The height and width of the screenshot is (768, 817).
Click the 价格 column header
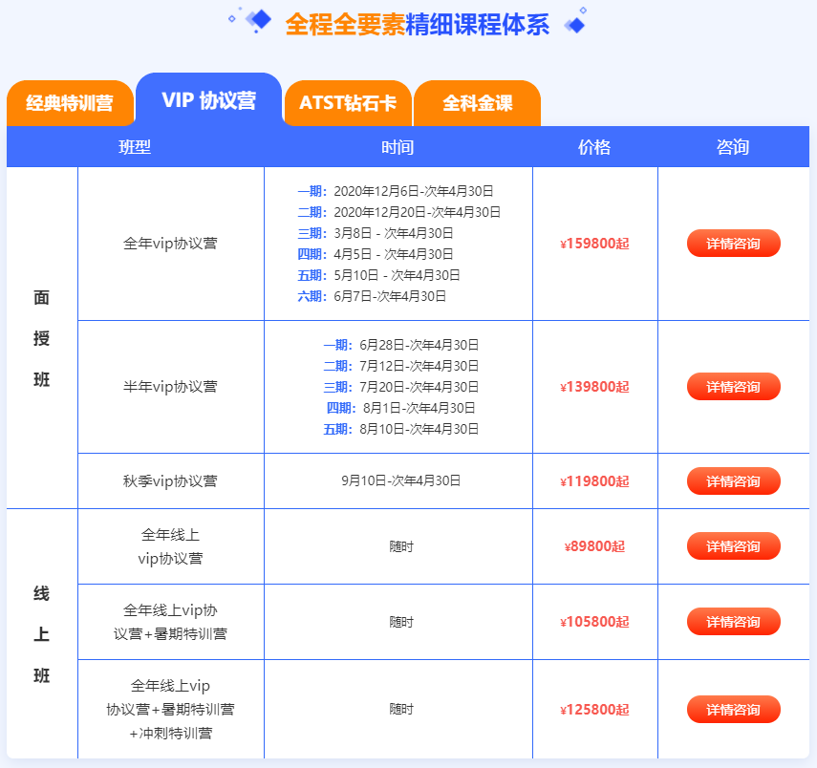pyautogui.click(x=594, y=147)
